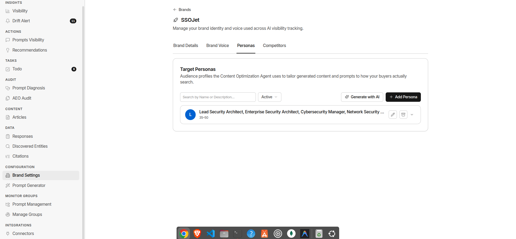Click Generate with AI button
The image size is (516, 239).
point(362,97)
